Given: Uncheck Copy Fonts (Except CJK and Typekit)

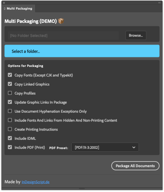Looking at the screenshot, I should (x=10, y=75).
